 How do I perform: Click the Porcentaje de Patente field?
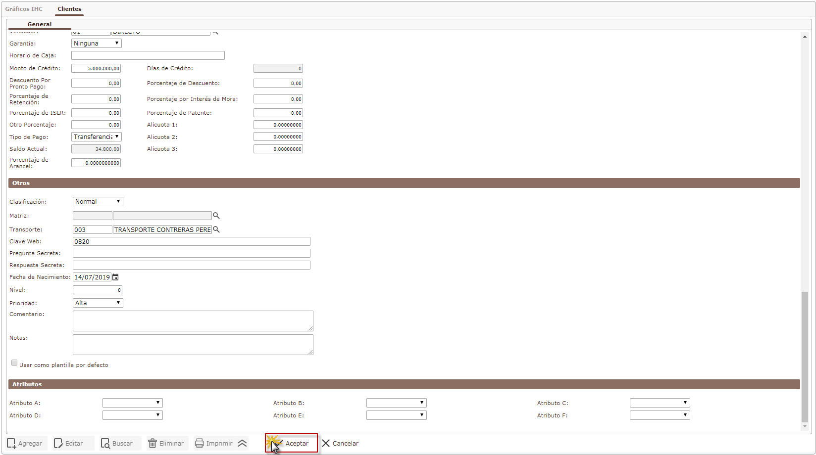278,113
